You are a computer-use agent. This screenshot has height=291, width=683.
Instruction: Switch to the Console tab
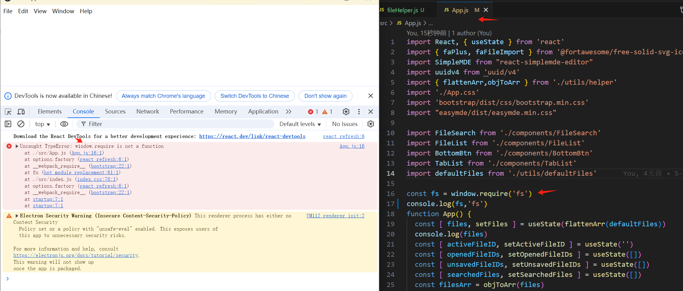[x=83, y=111]
